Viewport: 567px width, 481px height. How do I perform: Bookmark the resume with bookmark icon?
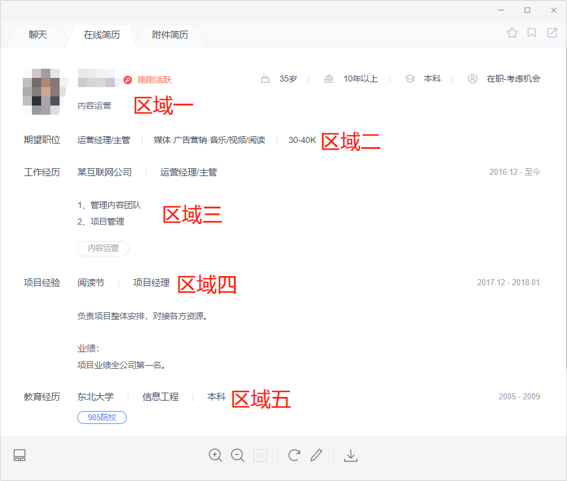coord(531,33)
